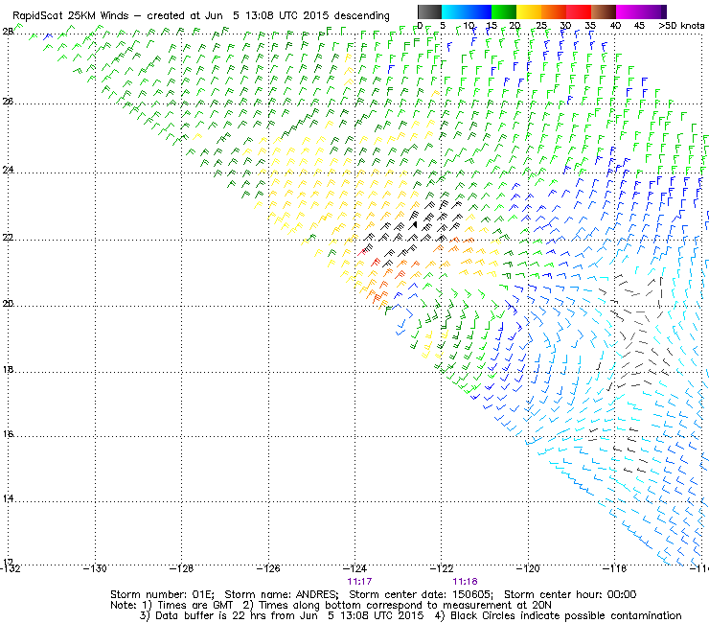The height and width of the screenshot is (623, 709).
Task: Click the yellow 20-25 knots legend swatch
Action: pos(529,12)
